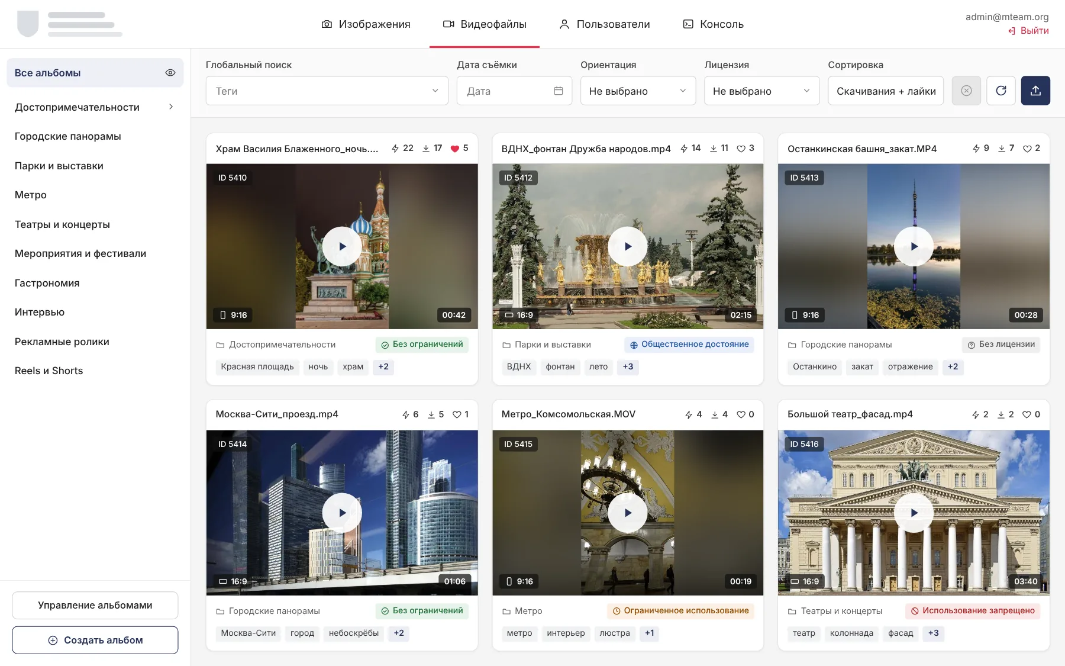Click the upload button in the filter bar
Screen dimensions: 1065x666
pos(1035,91)
